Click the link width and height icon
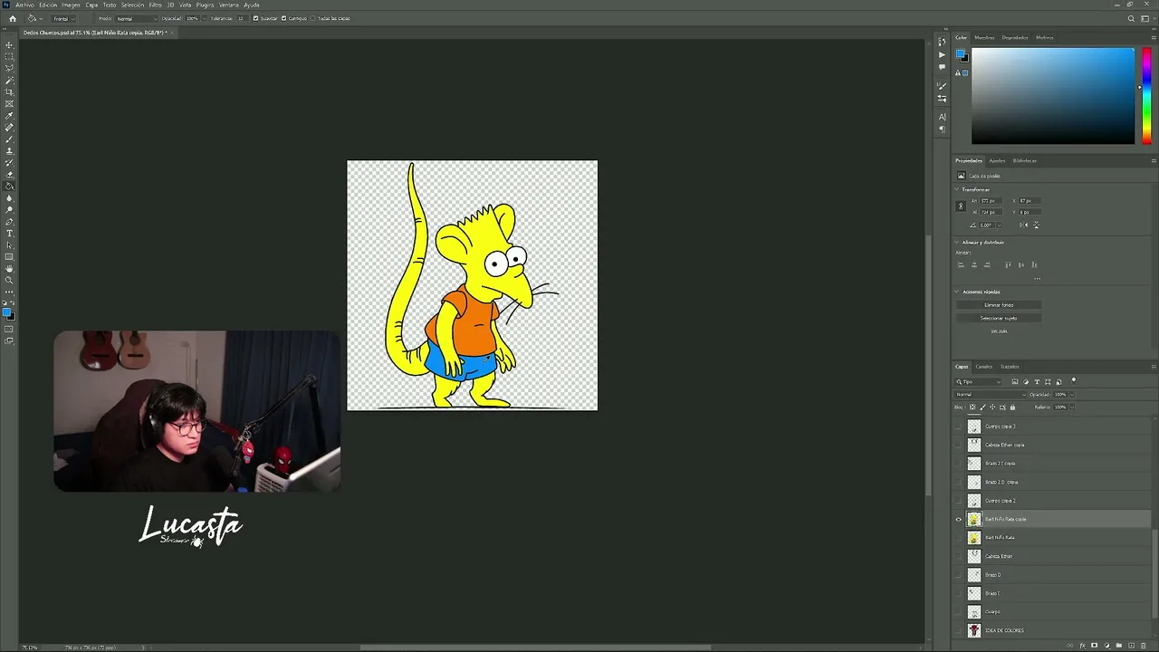The height and width of the screenshot is (652, 1159). [961, 206]
